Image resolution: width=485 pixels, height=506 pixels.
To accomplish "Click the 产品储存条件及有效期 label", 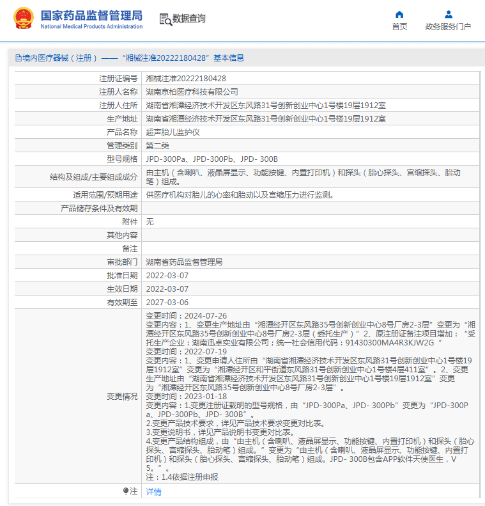I will pyautogui.click(x=99, y=209).
